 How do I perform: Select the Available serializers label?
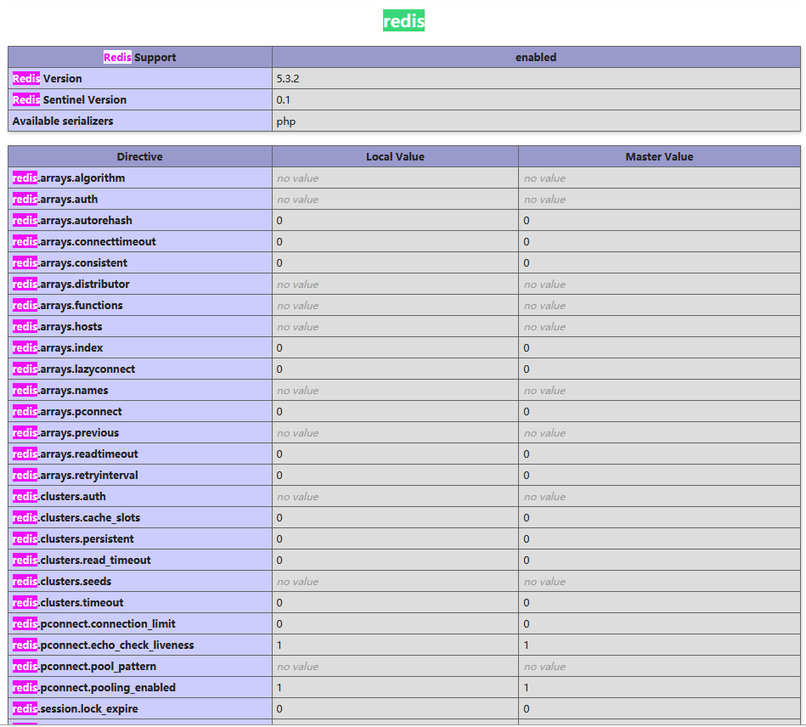pyautogui.click(x=63, y=121)
